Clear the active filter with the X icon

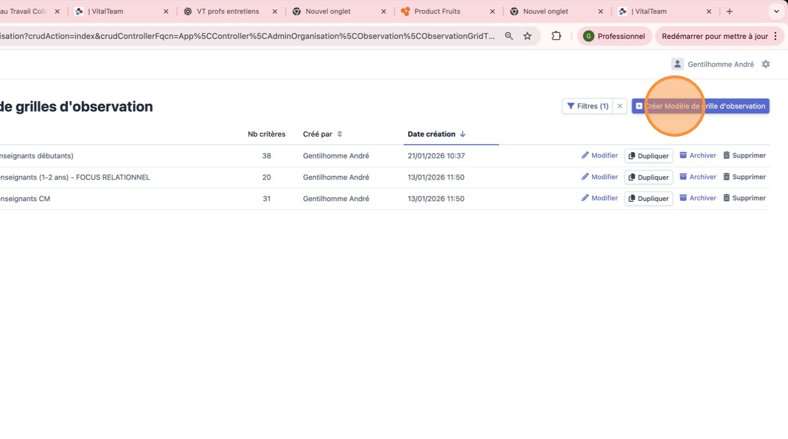pyautogui.click(x=620, y=106)
